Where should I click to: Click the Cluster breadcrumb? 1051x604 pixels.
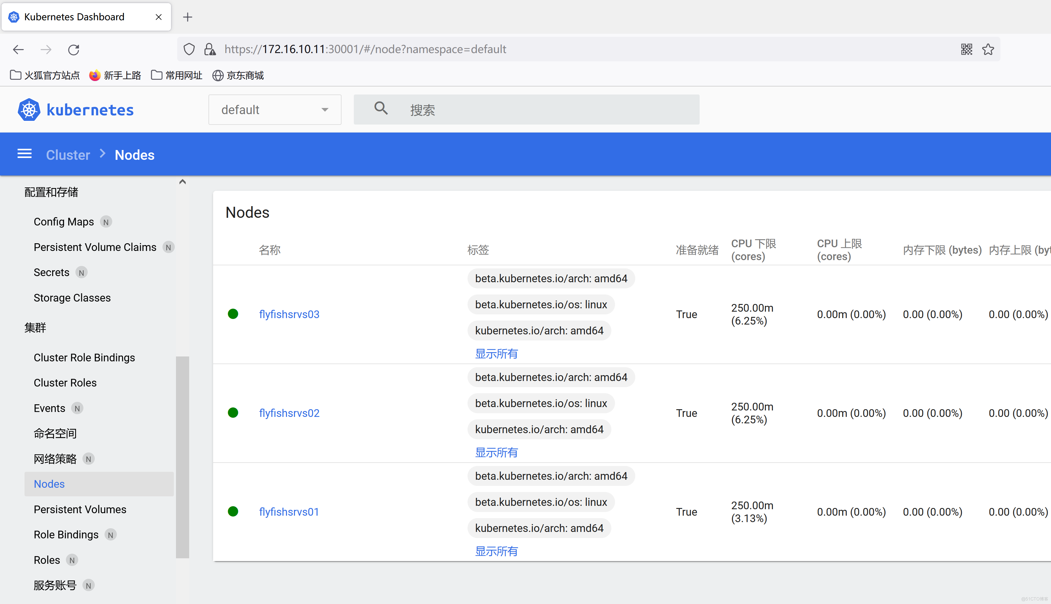point(68,155)
